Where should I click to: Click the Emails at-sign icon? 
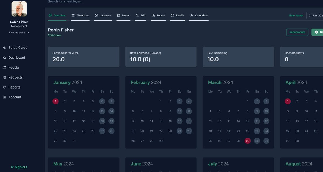(x=173, y=15)
